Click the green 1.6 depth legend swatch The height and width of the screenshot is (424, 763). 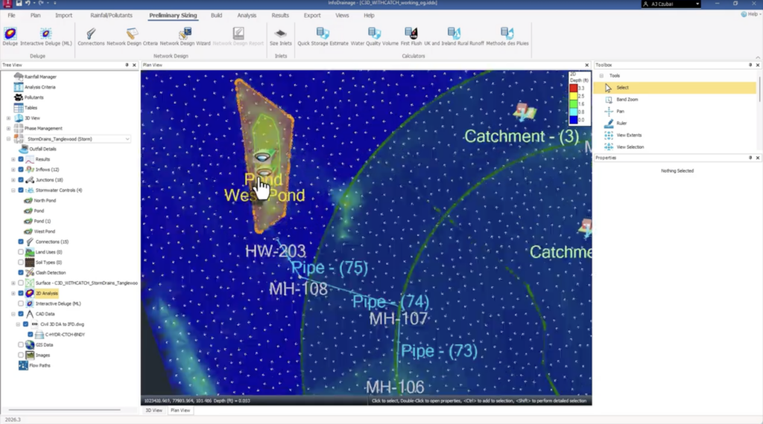tap(574, 104)
